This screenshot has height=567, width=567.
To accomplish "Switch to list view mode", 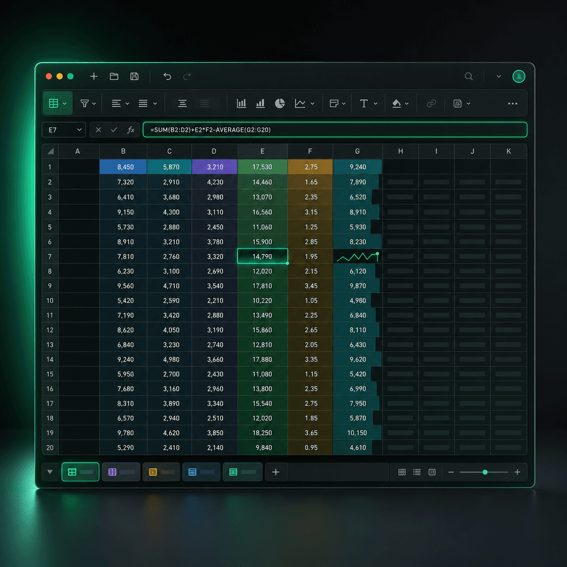I will (x=416, y=472).
